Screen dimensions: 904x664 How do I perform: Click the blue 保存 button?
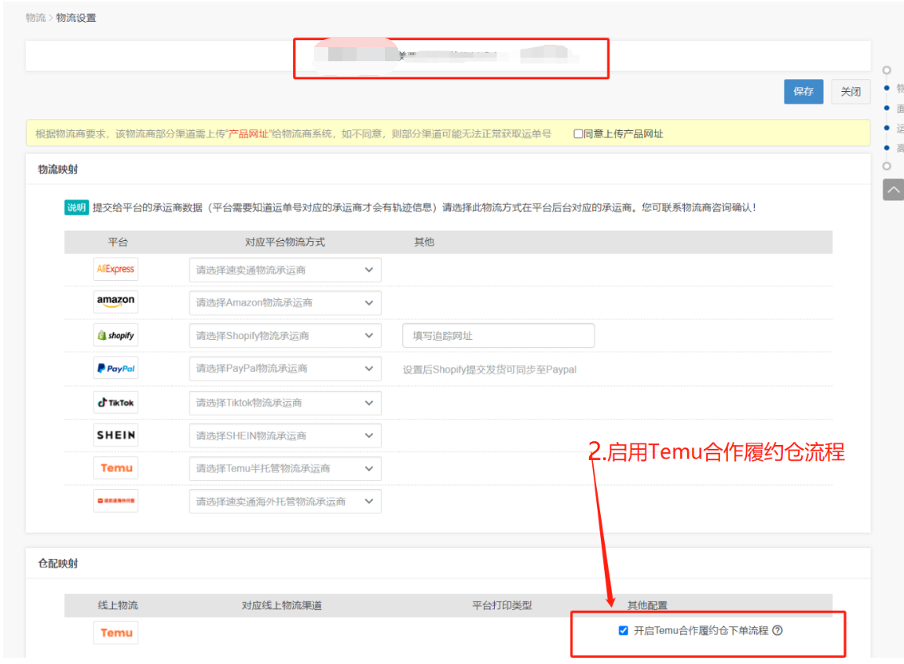click(x=803, y=92)
